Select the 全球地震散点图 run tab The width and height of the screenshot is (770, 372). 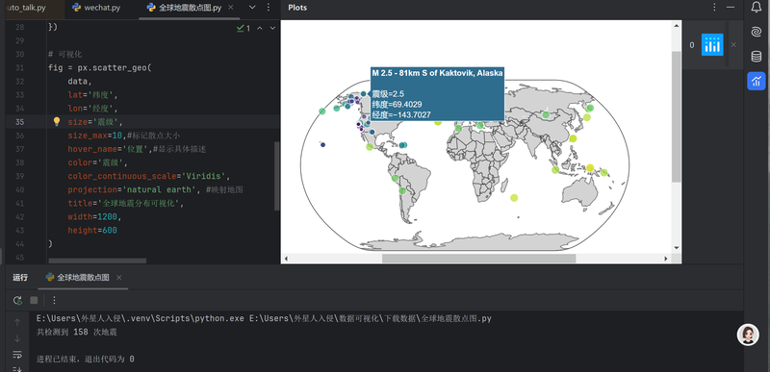(84, 278)
